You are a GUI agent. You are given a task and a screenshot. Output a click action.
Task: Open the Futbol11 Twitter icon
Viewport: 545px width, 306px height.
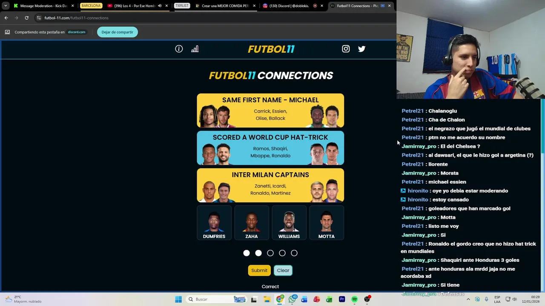tap(361, 49)
